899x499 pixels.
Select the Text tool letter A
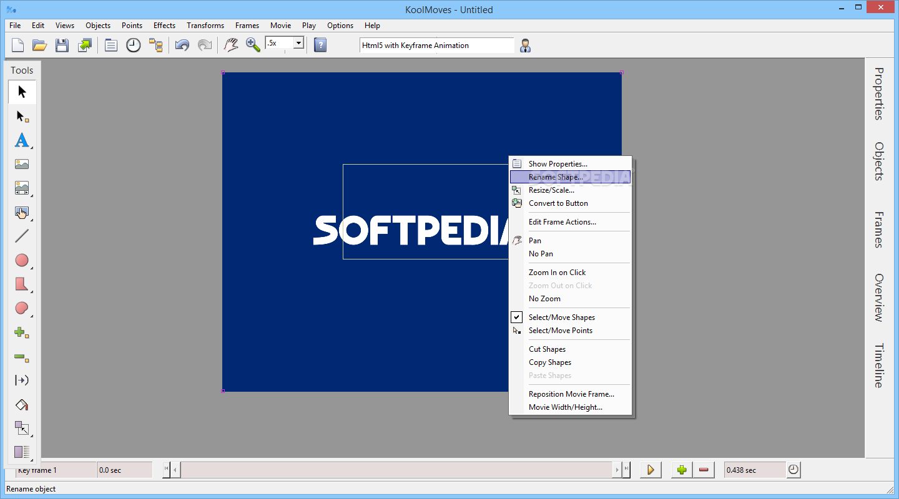[x=22, y=140]
